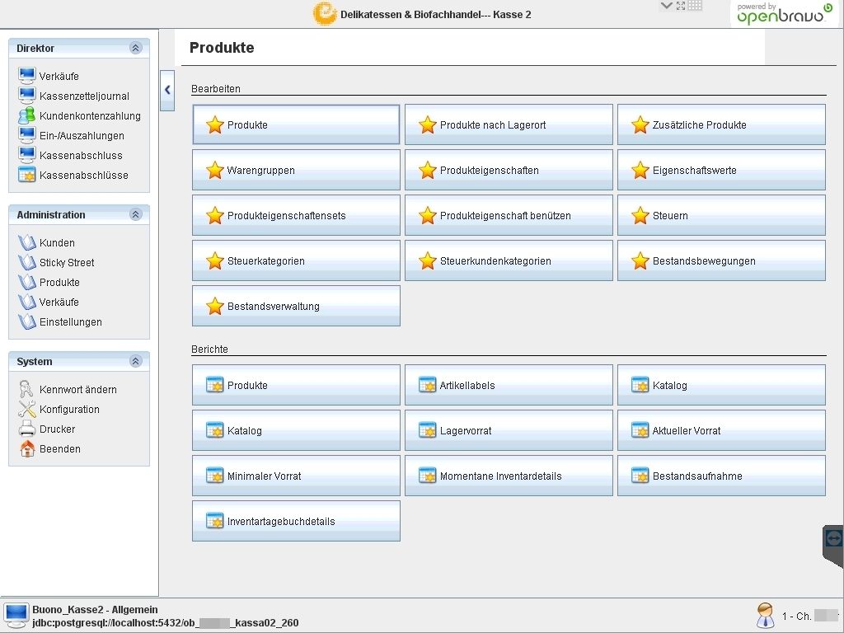Viewport: 844px width, 633px height.
Task: Click the Bearbeiten section heading
Action: click(216, 88)
